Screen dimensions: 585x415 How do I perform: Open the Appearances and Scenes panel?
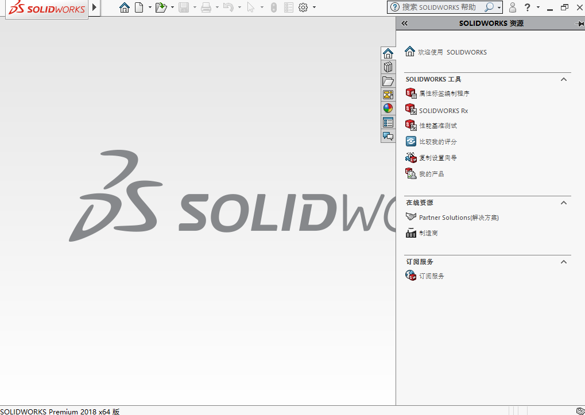(x=388, y=107)
